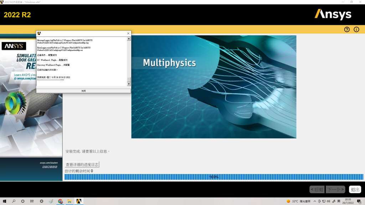The image size is (365, 205).
Task: Expand the hidden system tray icons chevron
Action: click(315, 201)
